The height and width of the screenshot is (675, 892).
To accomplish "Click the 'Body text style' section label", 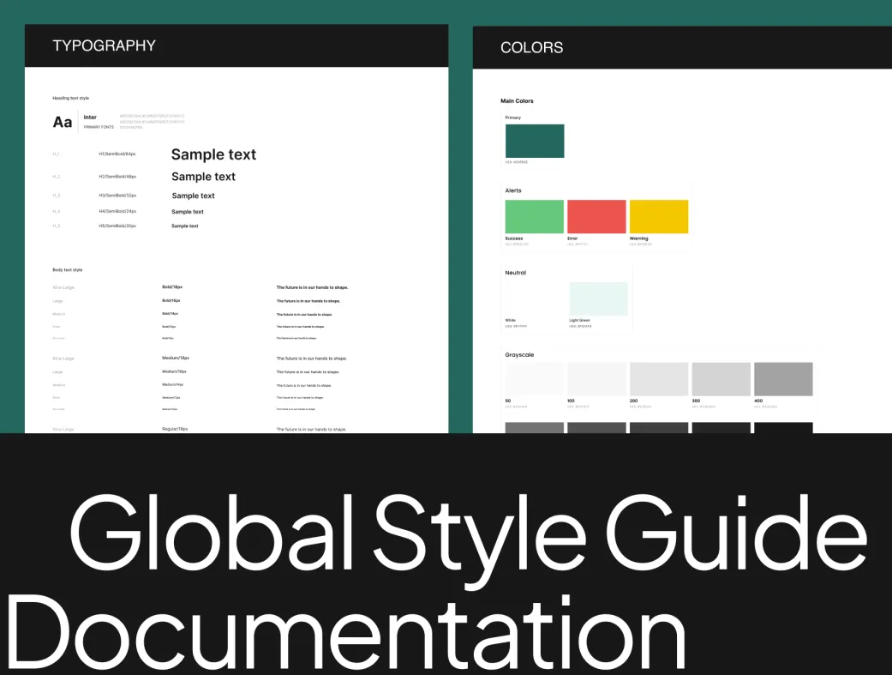I will click(x=68, y=270).
